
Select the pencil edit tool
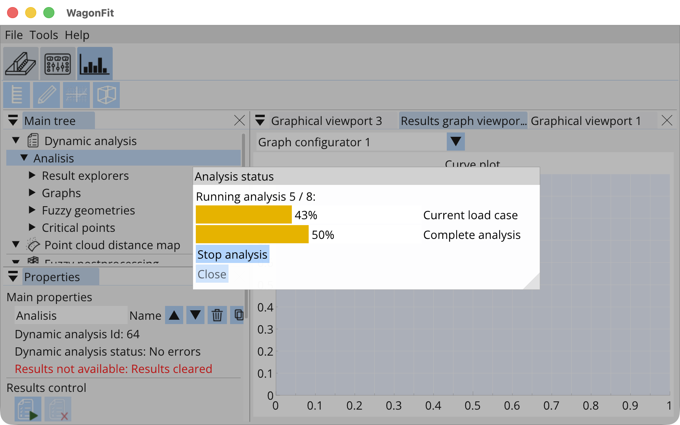point(46,95)
